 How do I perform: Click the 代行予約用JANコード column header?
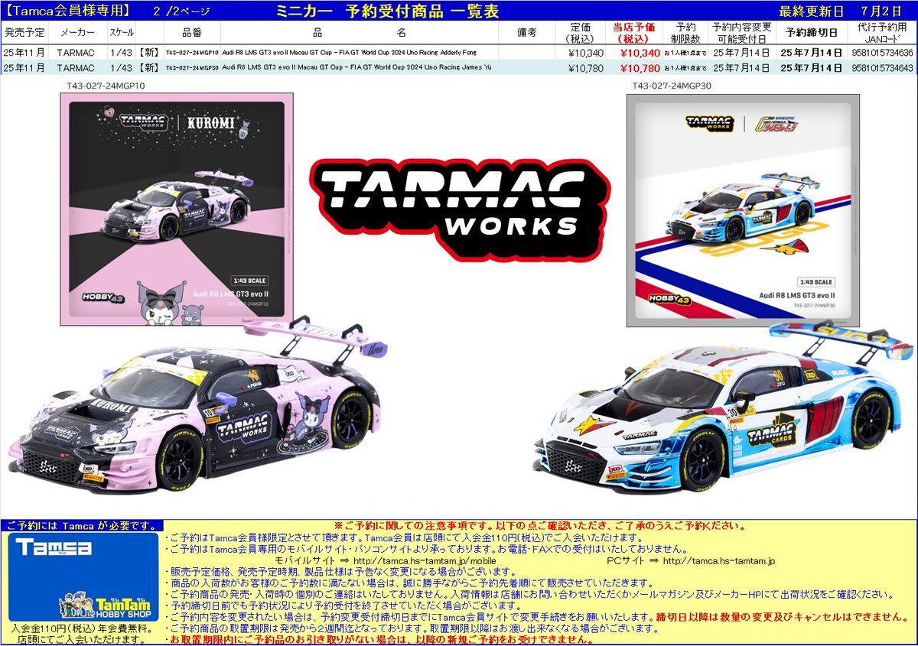tap(882, 33)
